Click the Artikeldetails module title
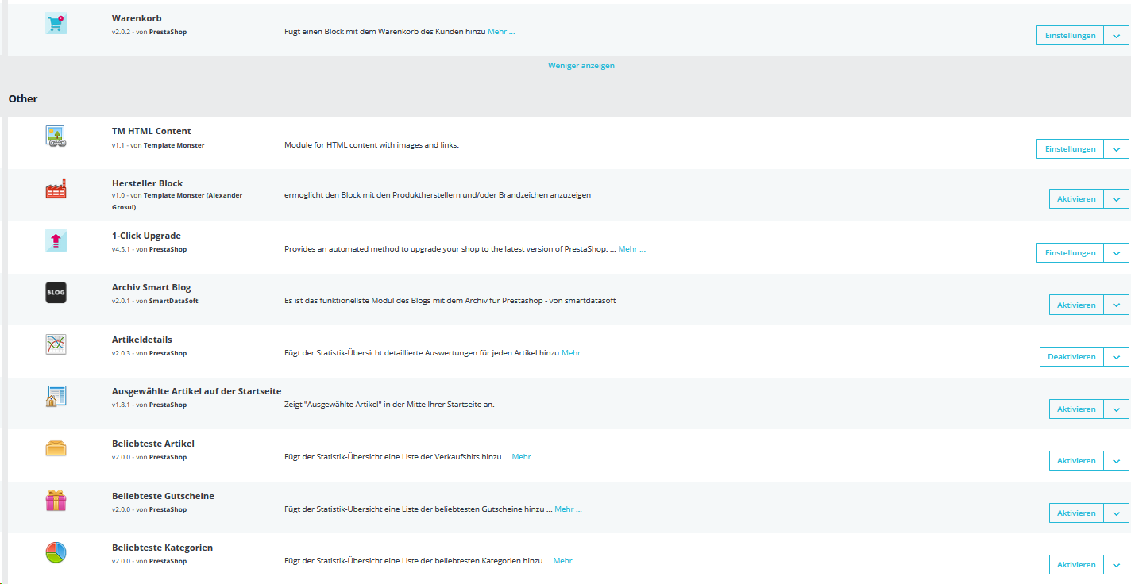The image size is (1131, 584). (x=142, y=340)
